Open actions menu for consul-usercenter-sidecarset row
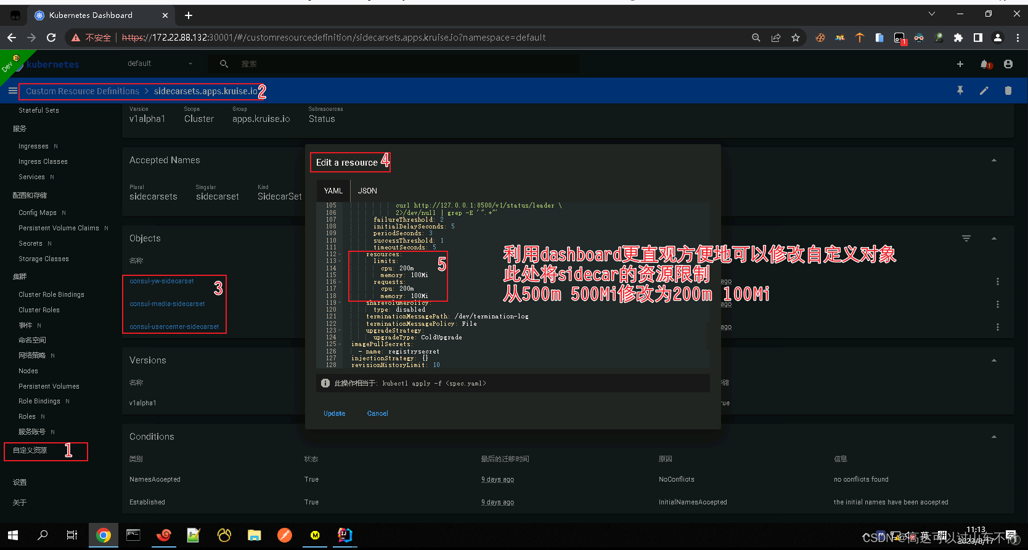Viewport: 1028px width, 550px height. 998,327
